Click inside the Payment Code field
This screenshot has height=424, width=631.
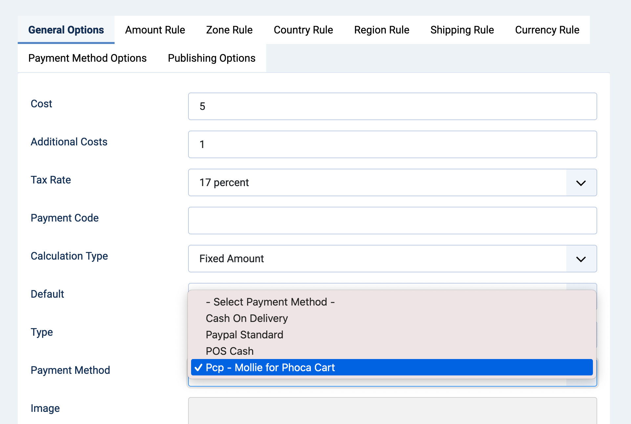(x=392, y=221)
